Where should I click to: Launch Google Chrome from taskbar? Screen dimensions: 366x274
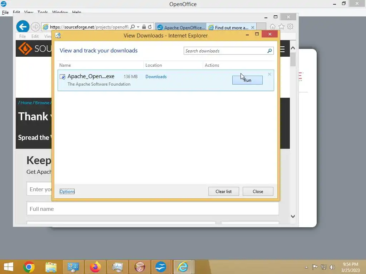(x=29, y=267)
